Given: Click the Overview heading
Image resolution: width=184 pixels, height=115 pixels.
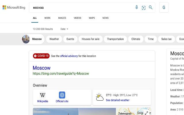Looking at the screenshot, I should [x=40, y=85].
